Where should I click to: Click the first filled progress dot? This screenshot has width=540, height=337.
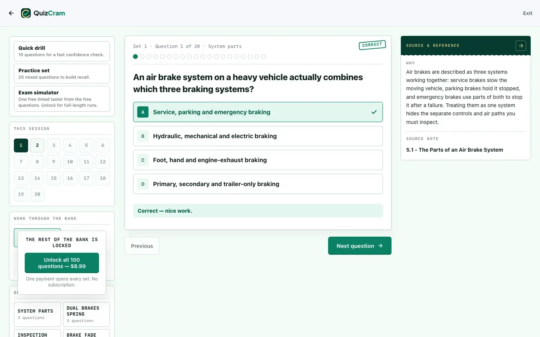(x=135, y=57)
